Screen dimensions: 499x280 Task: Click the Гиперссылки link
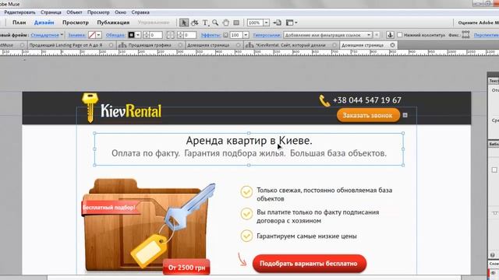(x=267, y=35)
